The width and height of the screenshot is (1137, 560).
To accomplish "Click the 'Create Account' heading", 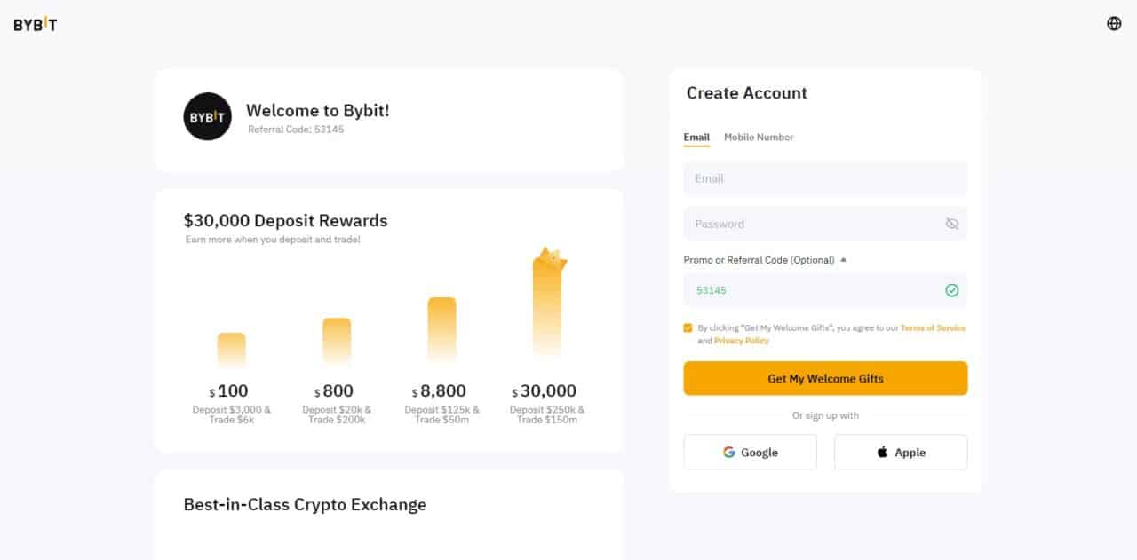I will 747,93.
